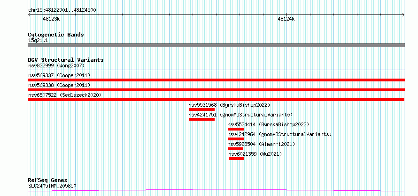Open the nsv5531568 (ByrskaBishop2022) variant label
The image size is (418, 196).
coord(229,105)
